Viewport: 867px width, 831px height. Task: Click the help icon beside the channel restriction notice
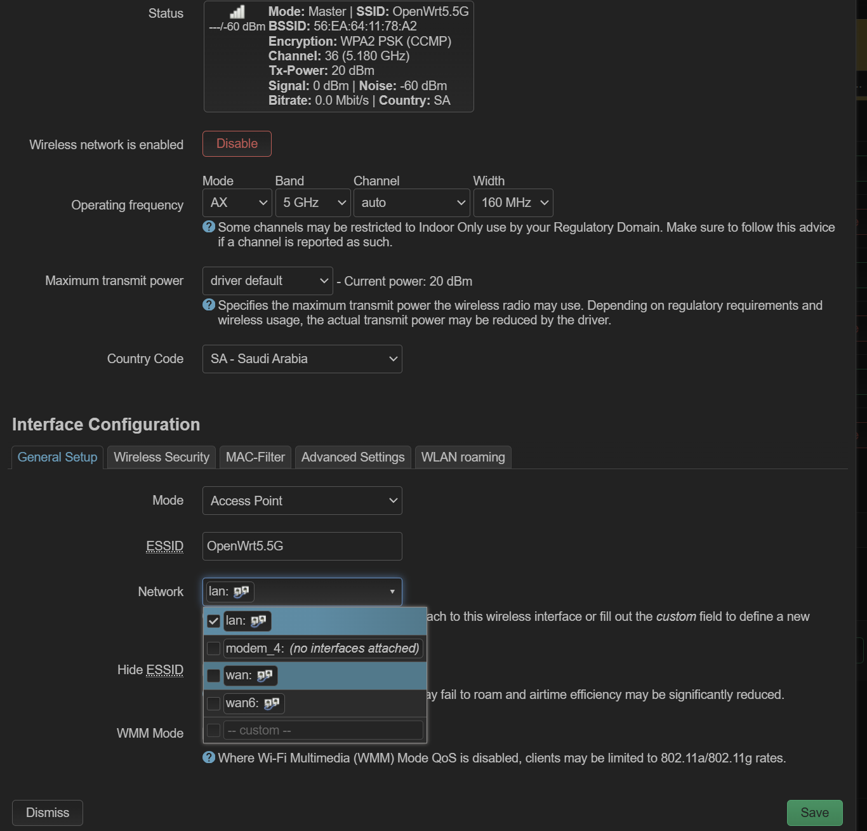coord(209,227)
